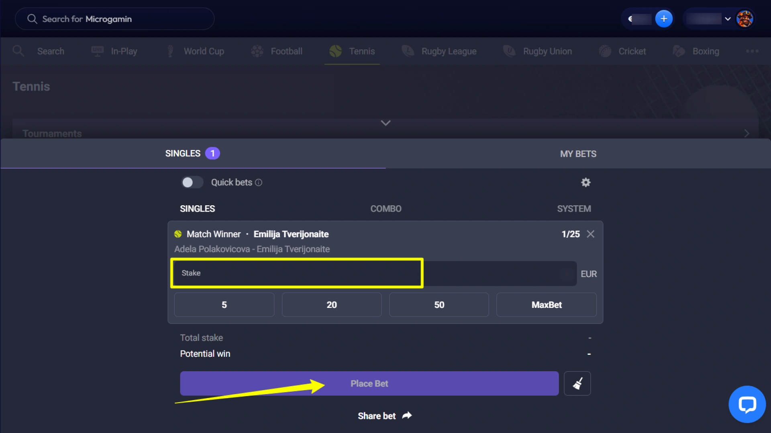Select the COMBO bet type
The width and height of the screenshot is (771, 433).
click(386, 209)
